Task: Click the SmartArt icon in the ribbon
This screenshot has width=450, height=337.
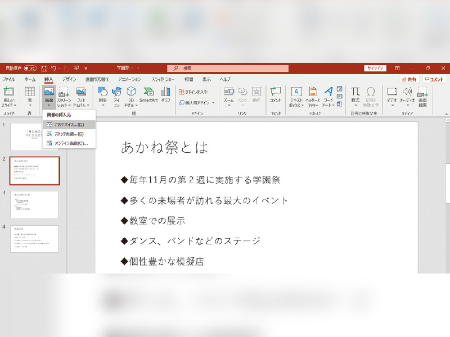Action: [148, 94]
